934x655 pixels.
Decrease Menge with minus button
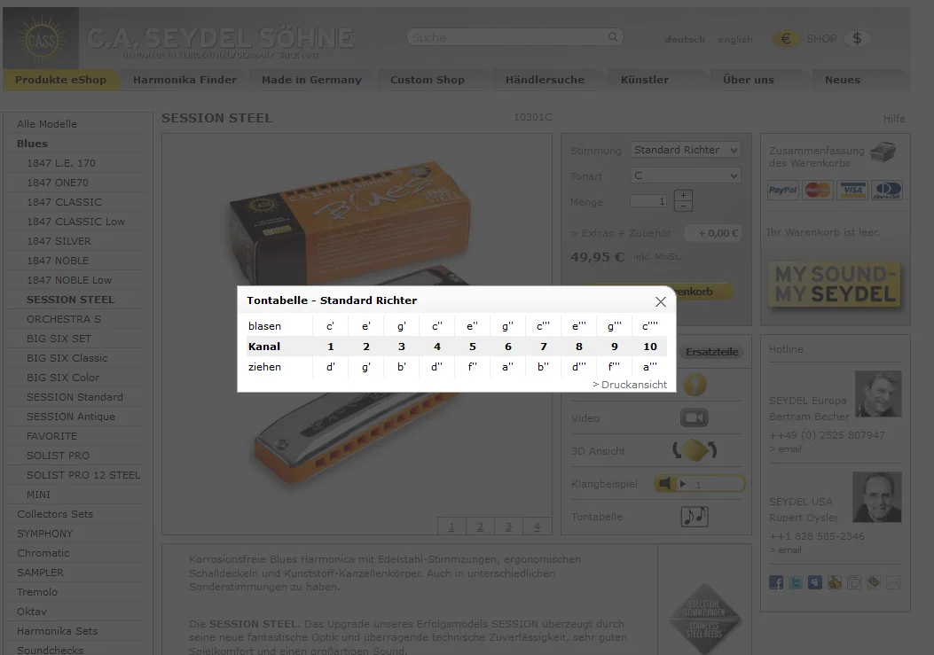[683, 206]
